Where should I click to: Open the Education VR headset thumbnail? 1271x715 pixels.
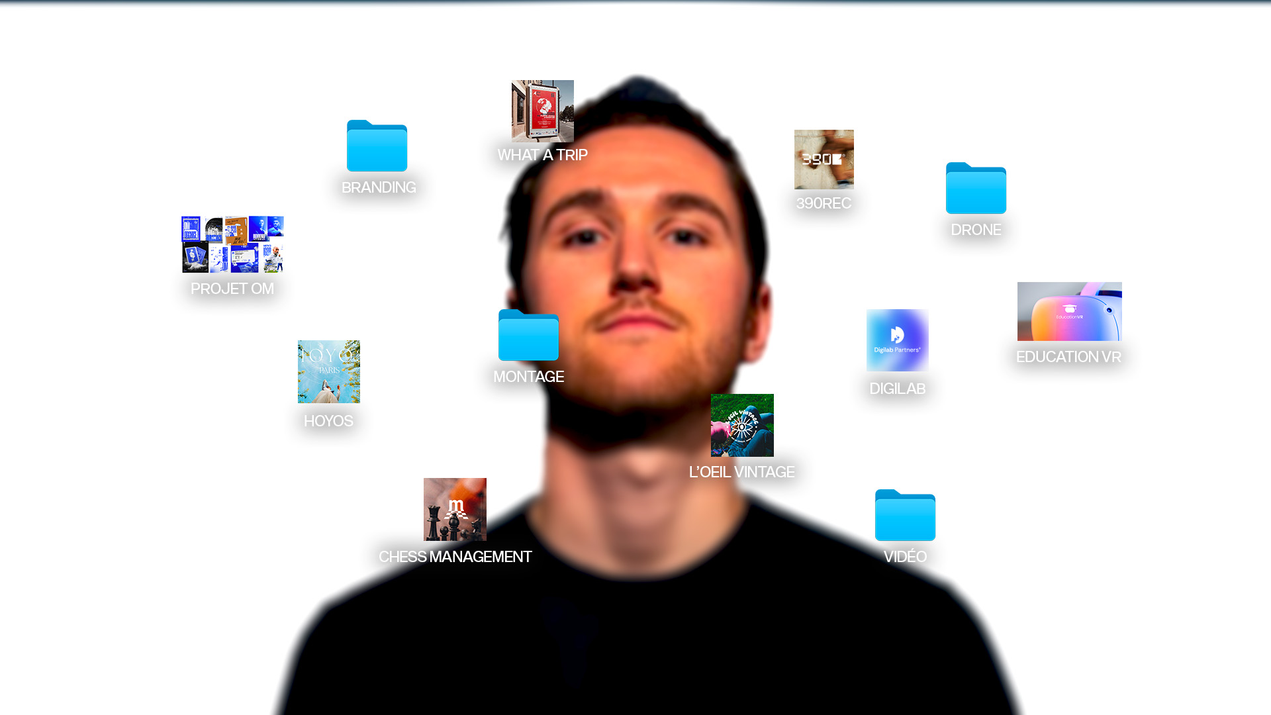click(1069, 312)
